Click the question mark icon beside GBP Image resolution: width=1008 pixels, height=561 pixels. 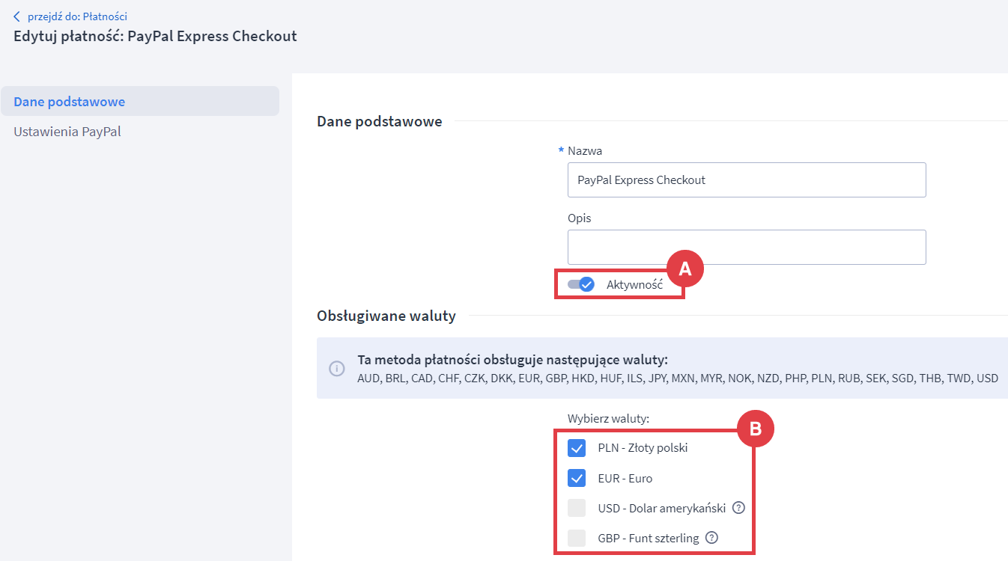[711, 538]
